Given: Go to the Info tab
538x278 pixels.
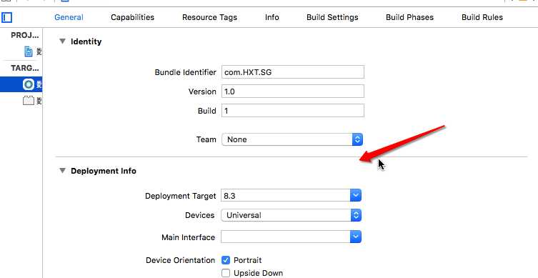Looking at the screenshot, I should (x=272, y=17).
